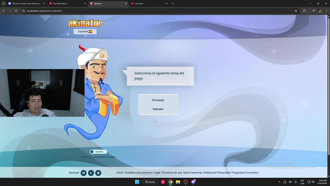Open the Chrome profile avatar
Screen dimensions: 330x186
[x=320, y=11]
